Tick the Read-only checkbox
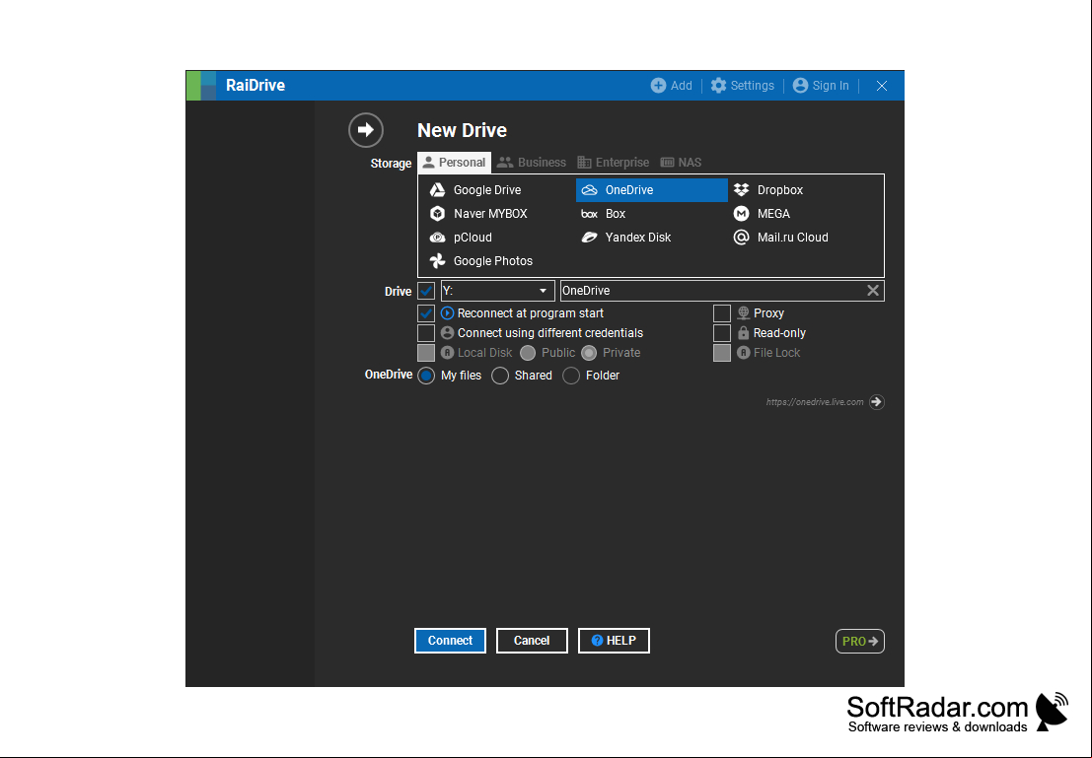The image size is (1092, 758). [x=722, y=333]
